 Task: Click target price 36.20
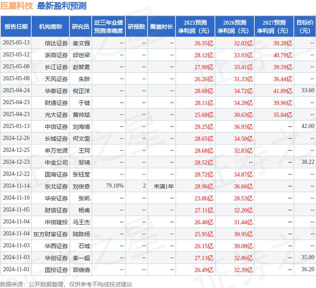pyautogui.click(x=308, y=269)
